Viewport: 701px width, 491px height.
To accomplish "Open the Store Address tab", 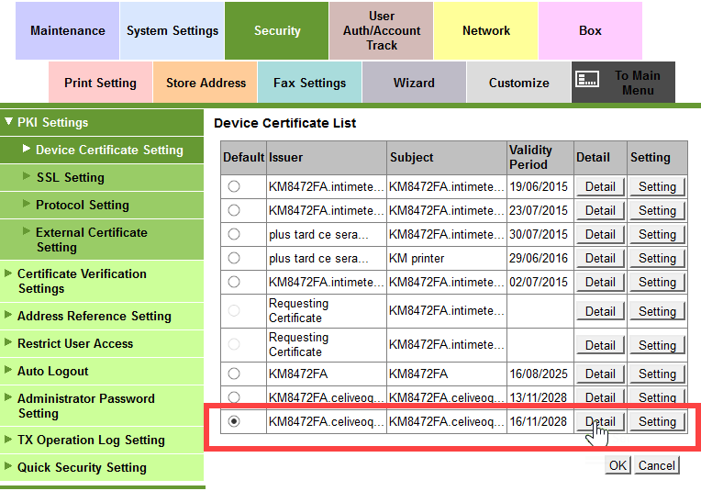I will (x=206, y=83).
